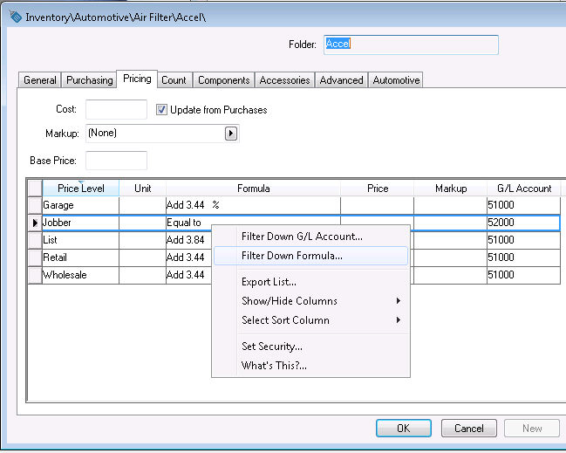Select Export List in the context menu
Screen dimensions: 566x453
(269, 282)
